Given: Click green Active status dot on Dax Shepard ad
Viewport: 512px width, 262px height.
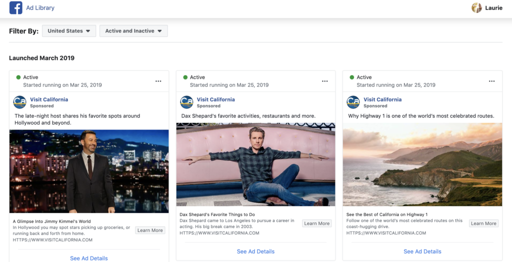Looking at the screenshot, I should [185, 77].
